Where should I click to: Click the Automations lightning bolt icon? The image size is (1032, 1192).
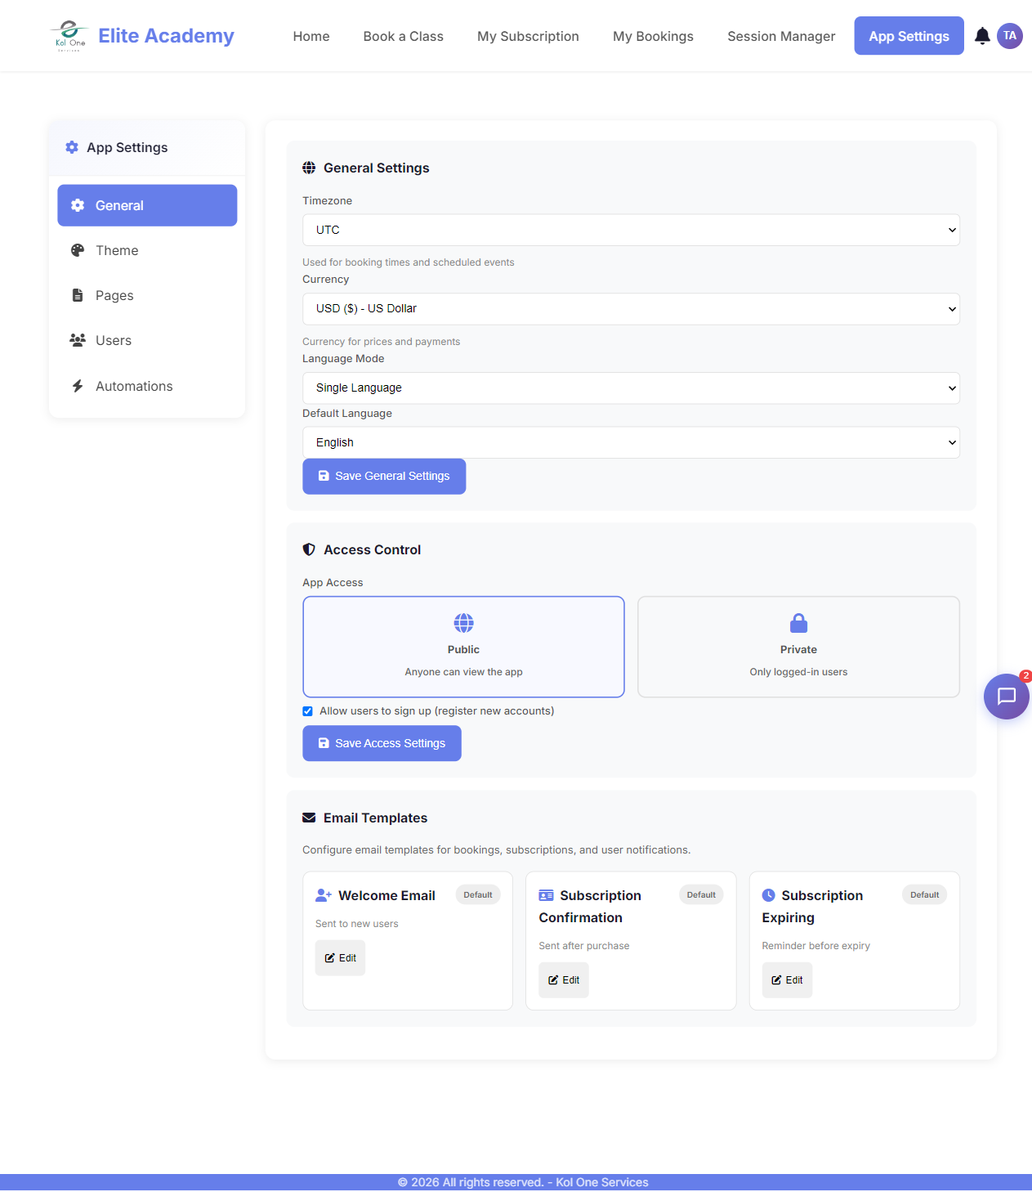tap(78, 387)
